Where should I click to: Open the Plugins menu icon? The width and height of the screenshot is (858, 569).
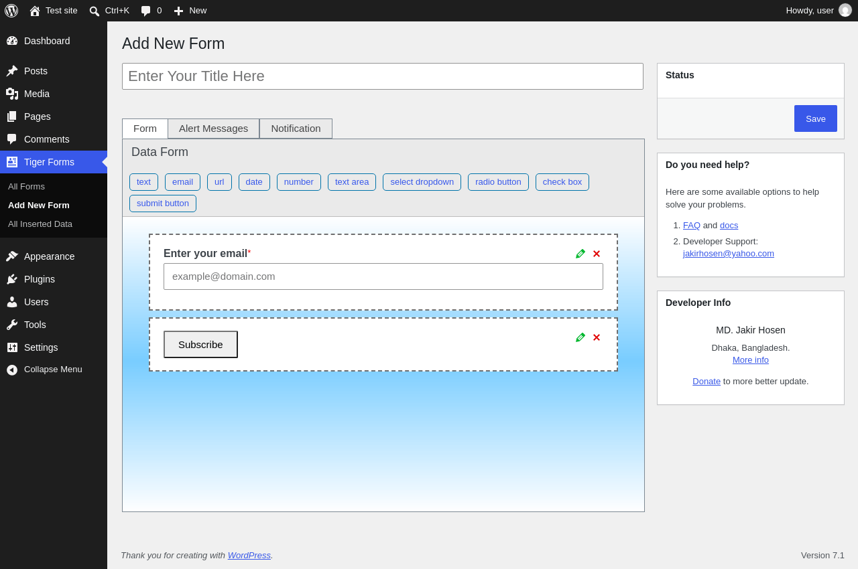12,279
